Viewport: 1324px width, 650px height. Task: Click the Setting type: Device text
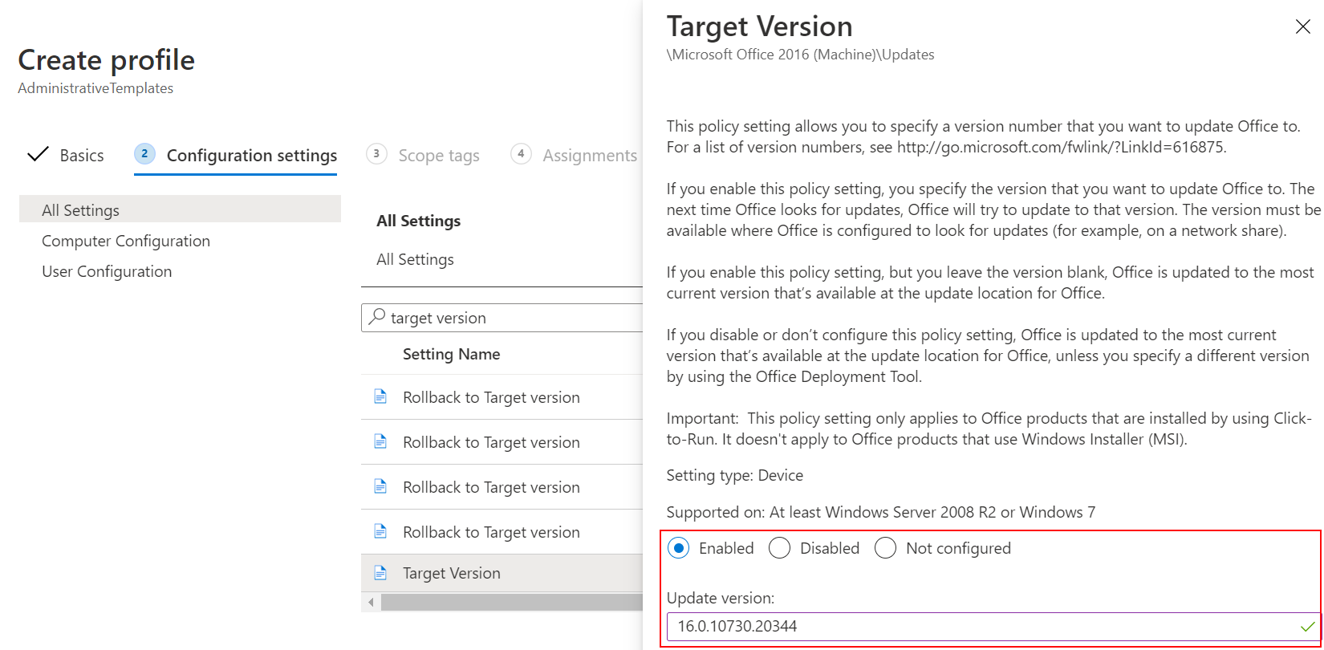[735, 475]
